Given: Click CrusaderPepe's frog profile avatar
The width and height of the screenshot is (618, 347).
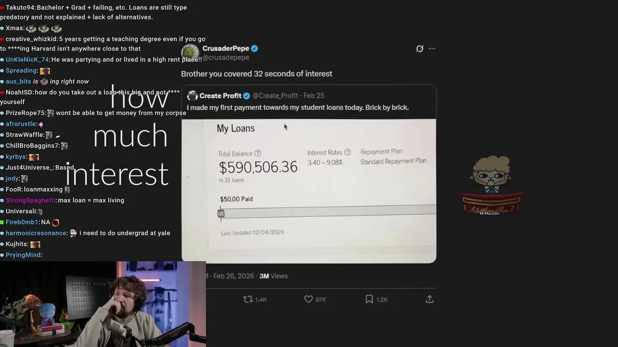Looking at the screenshot, I should point(190,52).
